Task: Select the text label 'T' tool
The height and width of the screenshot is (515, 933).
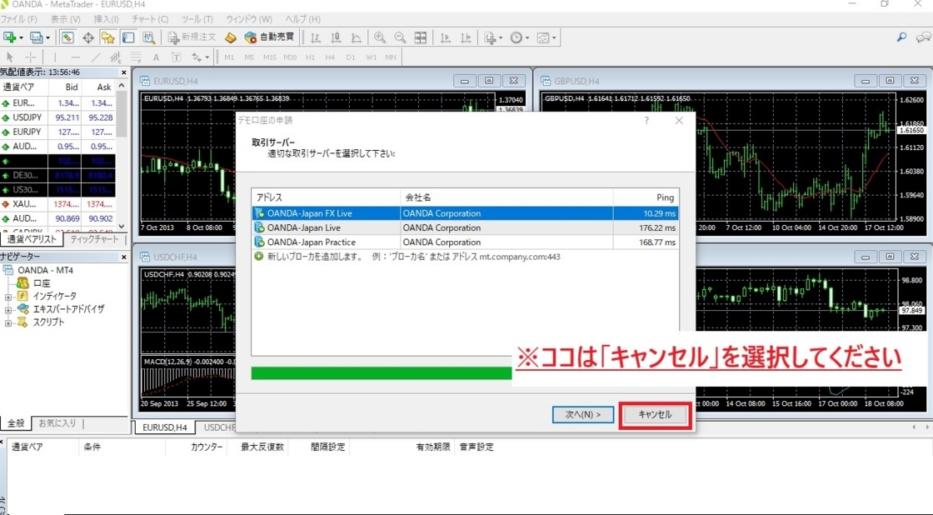Action: [x=176, y=57]
